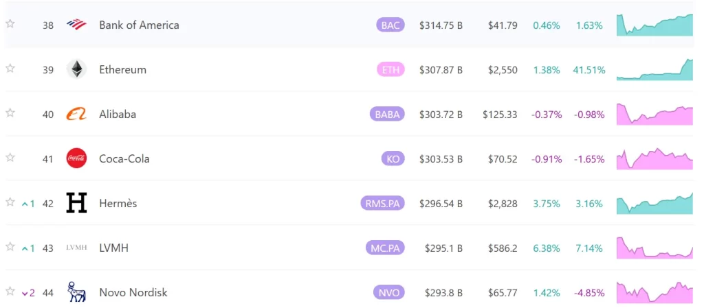Select the pink ETH ticker badge
This screenshot has width=704, height=308.
[x=390, y=70]
